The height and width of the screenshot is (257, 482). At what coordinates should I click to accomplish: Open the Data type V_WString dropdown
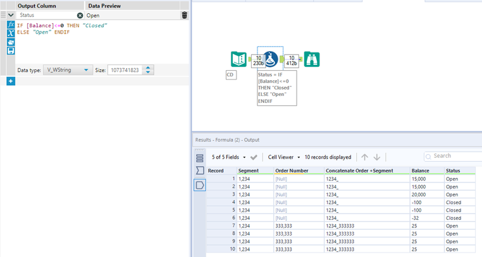coord(68,70)
